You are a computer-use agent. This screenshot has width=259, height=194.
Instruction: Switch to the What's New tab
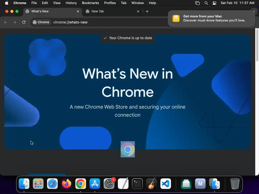(x=52, y=11)
